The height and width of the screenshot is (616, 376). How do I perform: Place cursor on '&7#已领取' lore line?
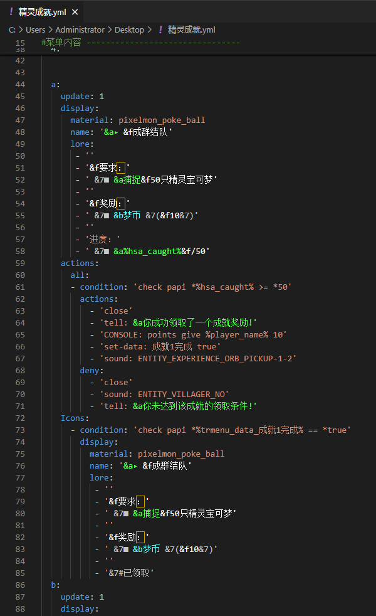pyautogui.click(x=124, y=573)
